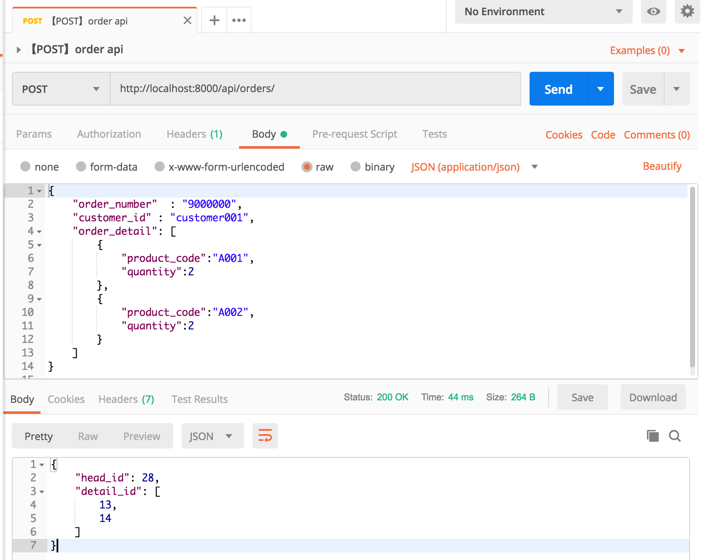Image resolution: width=701 pixels, height=560 pixels.
Task: Click the Beautify link
Action: [x=662, y=166]
